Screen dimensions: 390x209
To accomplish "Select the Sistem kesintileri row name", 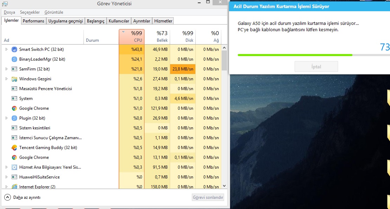I will (35, 128).
